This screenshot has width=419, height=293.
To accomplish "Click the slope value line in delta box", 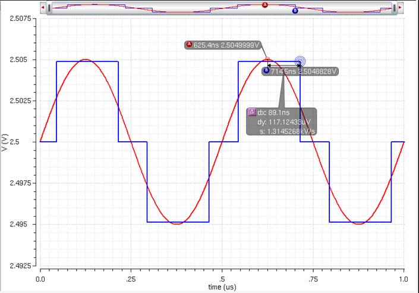I will (x=286, y=130).
